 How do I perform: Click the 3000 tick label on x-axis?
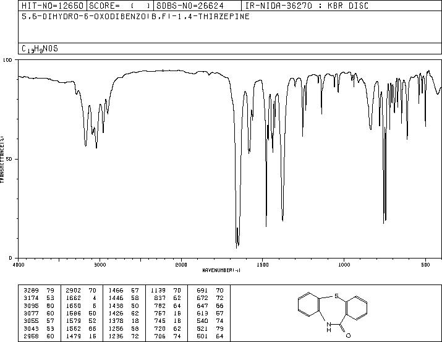tap(100, 265)
